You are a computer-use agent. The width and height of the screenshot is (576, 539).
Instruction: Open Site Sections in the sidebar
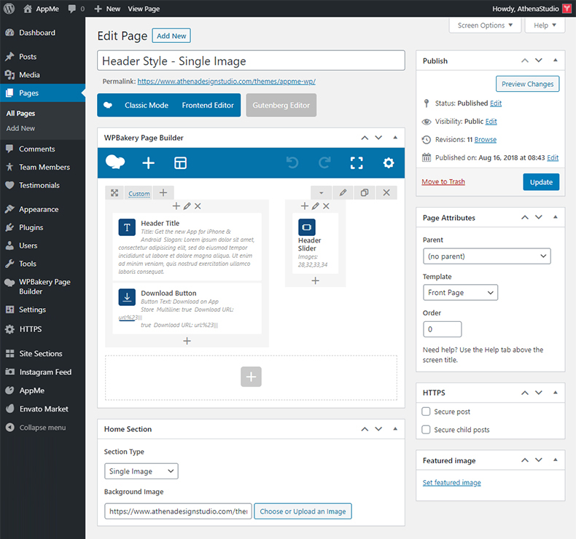click(42, 354)
